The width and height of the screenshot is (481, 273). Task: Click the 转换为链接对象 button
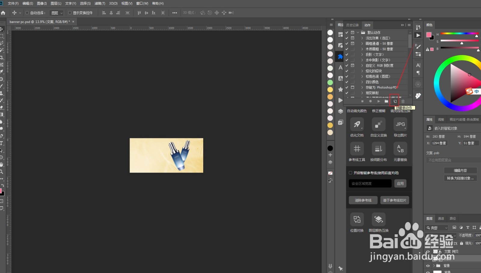(x=460, y=178)
